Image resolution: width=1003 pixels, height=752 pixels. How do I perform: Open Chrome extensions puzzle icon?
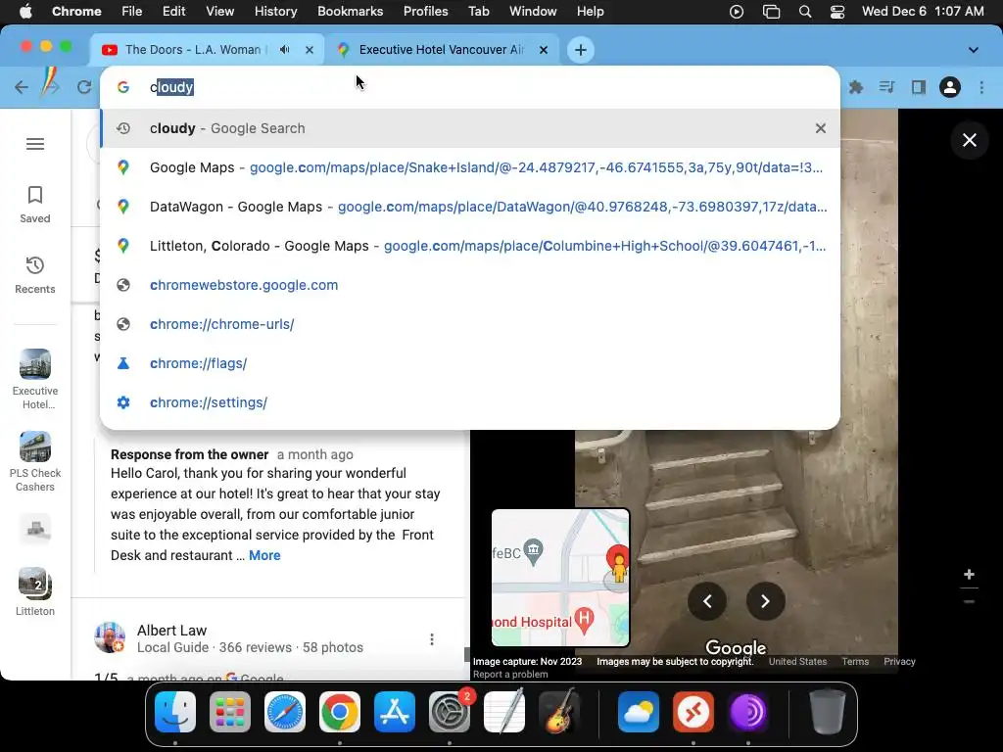click(855, 87)
